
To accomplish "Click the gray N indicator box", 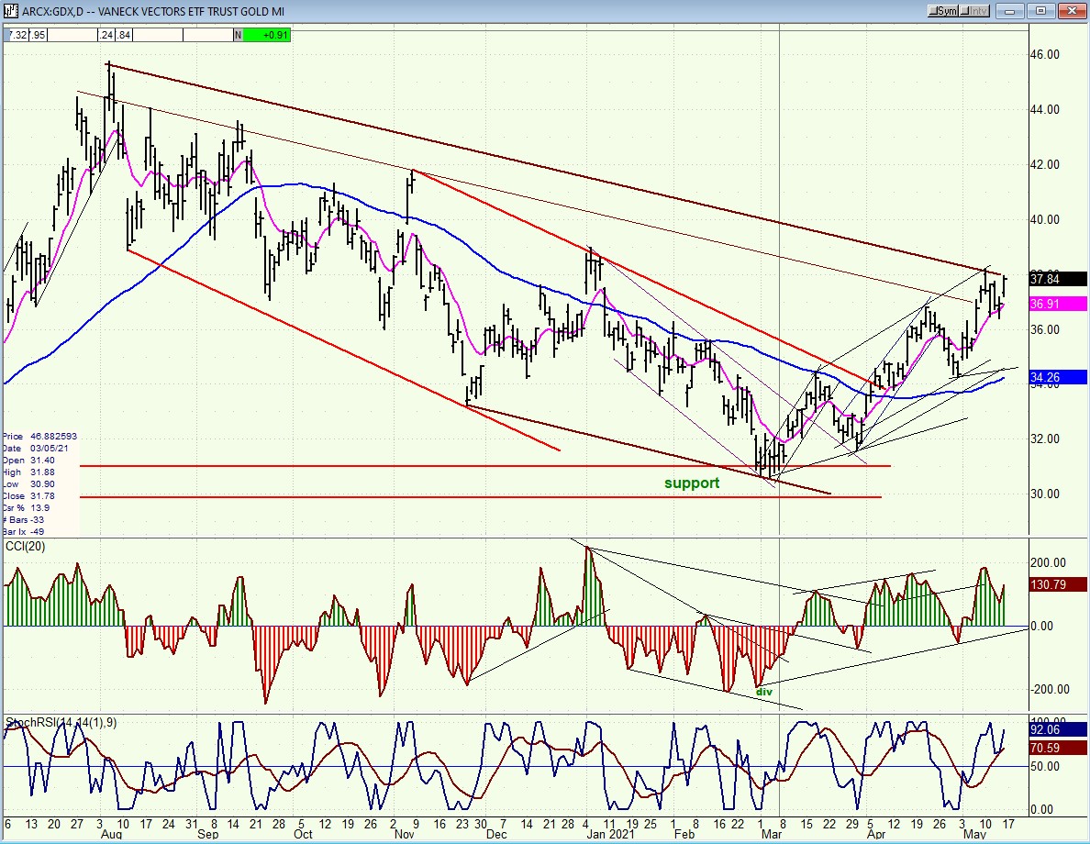I will [238, 35].
